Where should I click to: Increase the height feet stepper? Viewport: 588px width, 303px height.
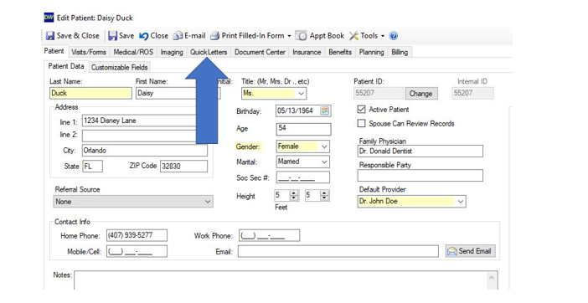(x=294, y=193)
